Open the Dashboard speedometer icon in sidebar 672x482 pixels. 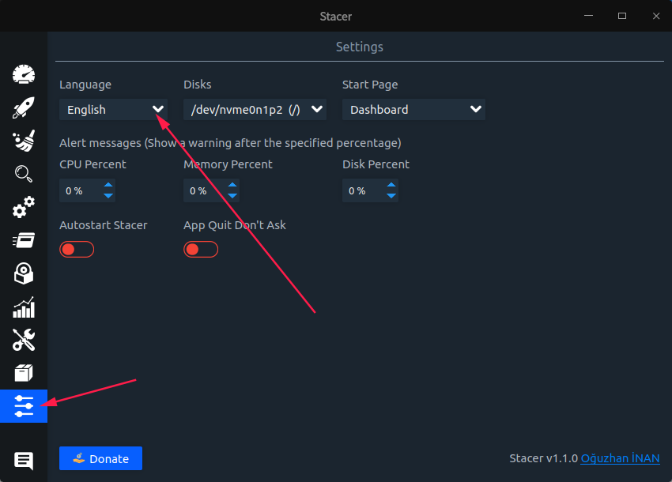24,74
